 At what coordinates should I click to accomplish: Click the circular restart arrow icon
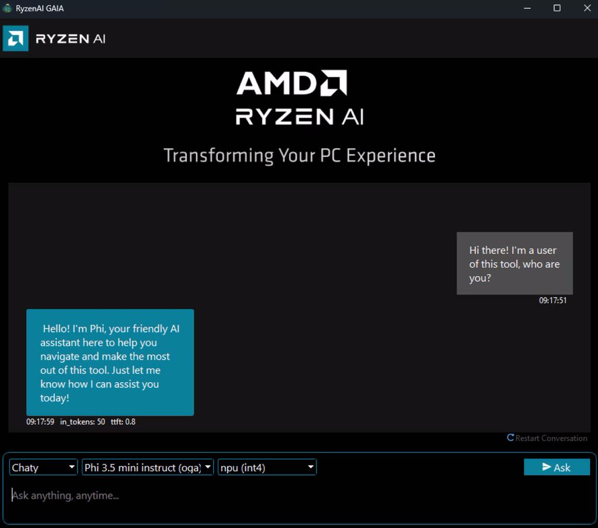click(510, 438)
